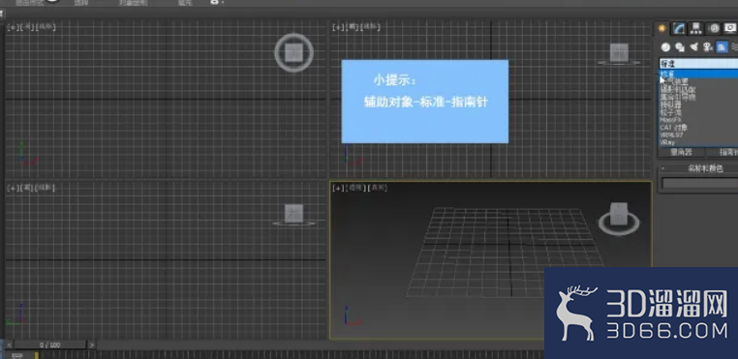Open the 真实 shading menu in perspective viewport
The image size is (738, 359).
[x=378, y=188]
